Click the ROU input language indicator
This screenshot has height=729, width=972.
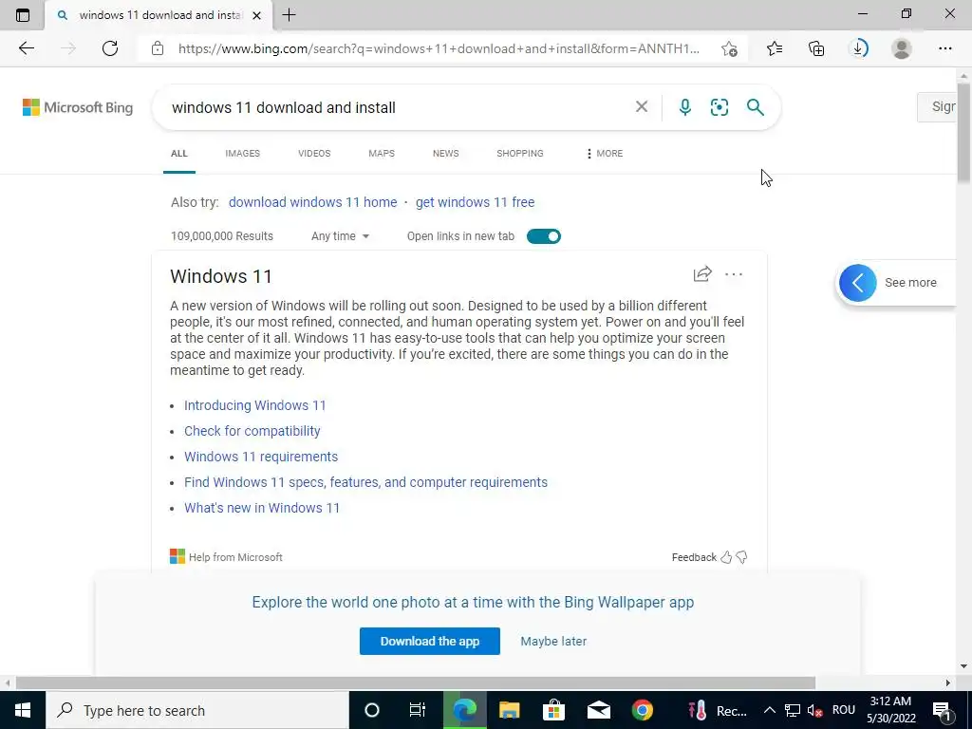(844, 710)
